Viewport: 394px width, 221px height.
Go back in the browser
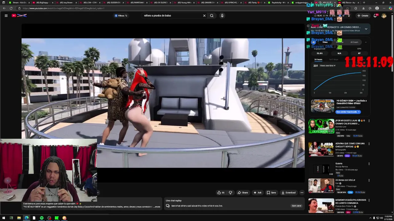pyautogui.click(x=4, y=8)
